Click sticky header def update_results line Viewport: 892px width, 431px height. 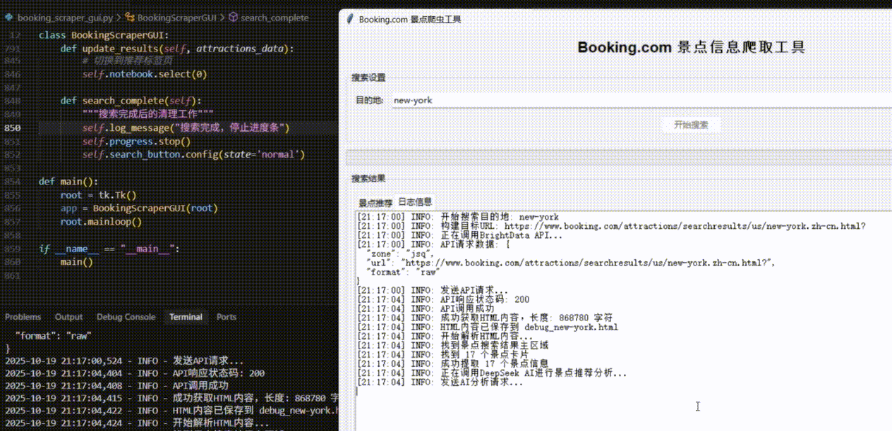point(176,49)
